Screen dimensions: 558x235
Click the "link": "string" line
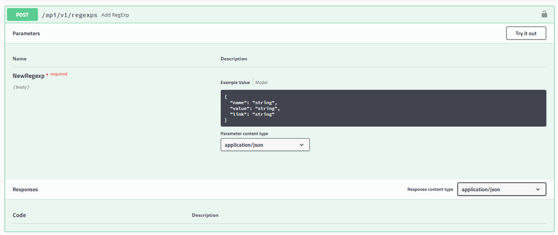pos(252,114)
